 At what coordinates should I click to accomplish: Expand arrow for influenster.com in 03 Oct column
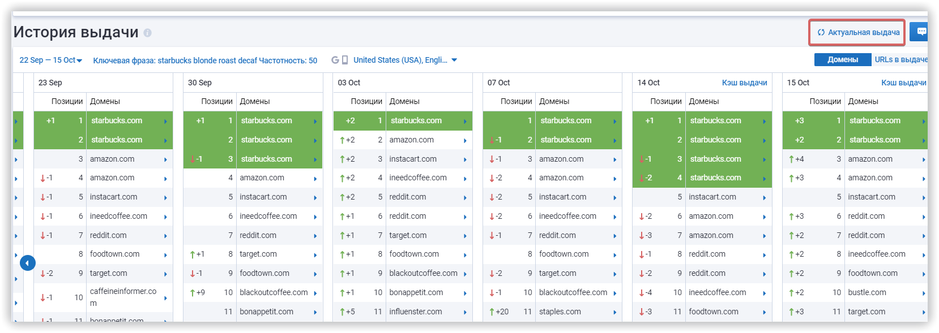tap(465, 313)
